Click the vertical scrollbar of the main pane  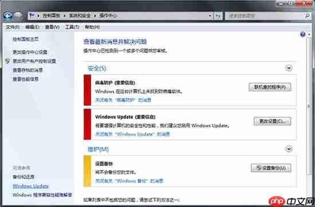click(x=309, y=106)
